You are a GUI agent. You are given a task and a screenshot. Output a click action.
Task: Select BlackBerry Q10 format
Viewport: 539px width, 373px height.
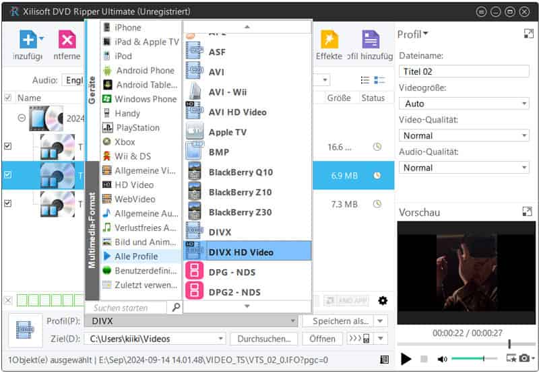pos(248,172)
